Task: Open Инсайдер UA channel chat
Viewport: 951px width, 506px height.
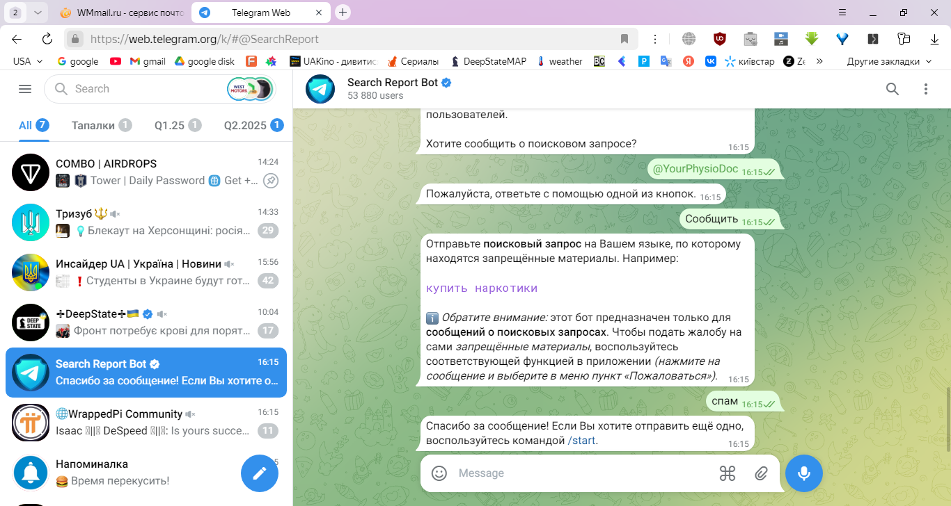Action: (146, 272)
